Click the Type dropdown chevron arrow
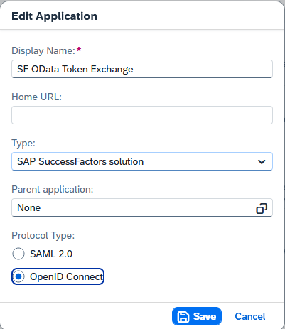 pos(262,161)
